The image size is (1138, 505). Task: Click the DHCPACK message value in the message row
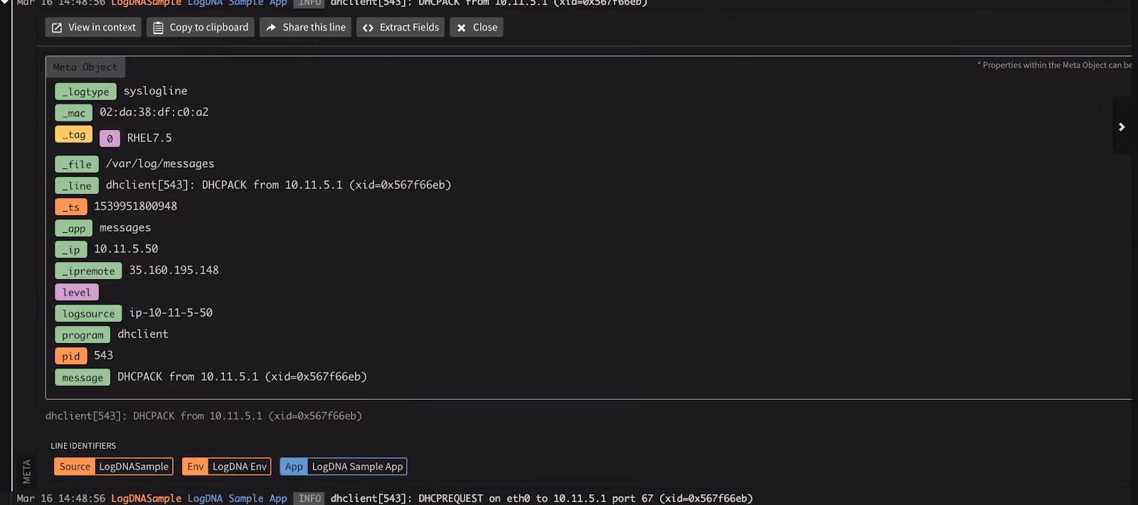pyautogui.click(x=243, y=376)
